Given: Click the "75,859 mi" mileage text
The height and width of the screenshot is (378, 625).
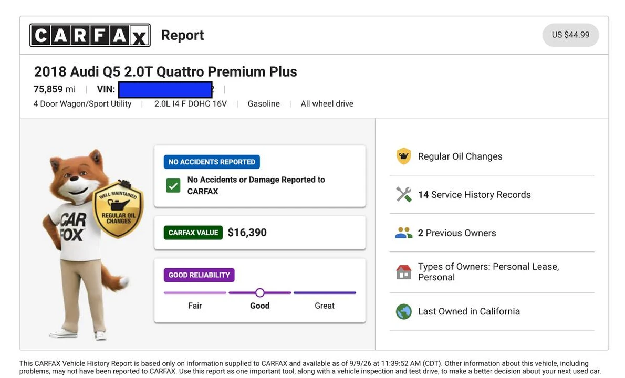Looking at the screenshot, I should (x=54, y=89).
